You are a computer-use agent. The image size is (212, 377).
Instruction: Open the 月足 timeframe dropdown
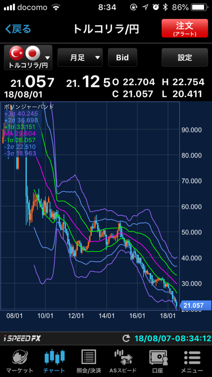click(x=80, y=57)
